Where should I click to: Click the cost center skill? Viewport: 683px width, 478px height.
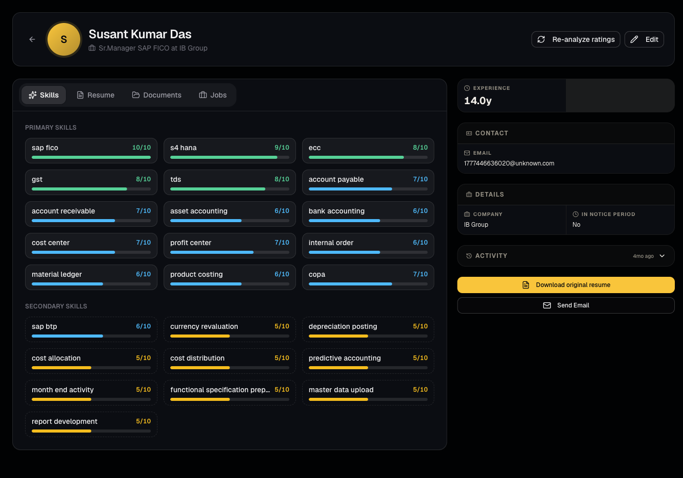[91, 246]
